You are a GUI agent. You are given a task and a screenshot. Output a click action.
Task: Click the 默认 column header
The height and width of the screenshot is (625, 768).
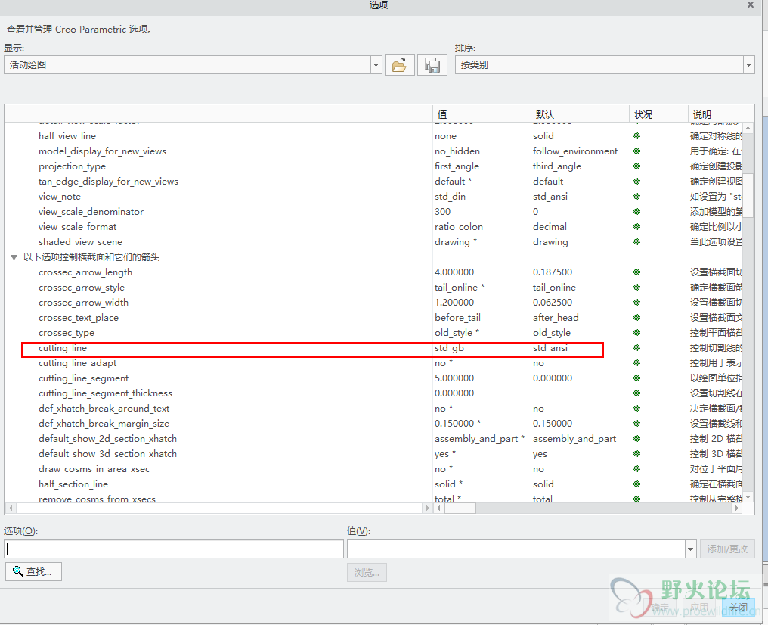coord(580,114)
